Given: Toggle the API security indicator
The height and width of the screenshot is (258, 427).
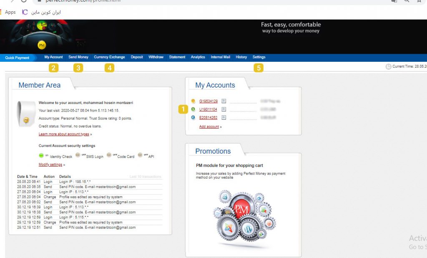Looking at the screenshot, I should coord(140,155).
